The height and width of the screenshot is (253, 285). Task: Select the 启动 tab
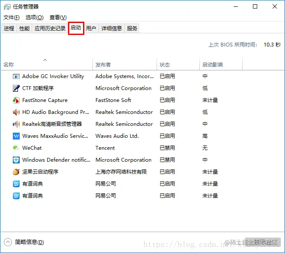click(x=76, y=28)
